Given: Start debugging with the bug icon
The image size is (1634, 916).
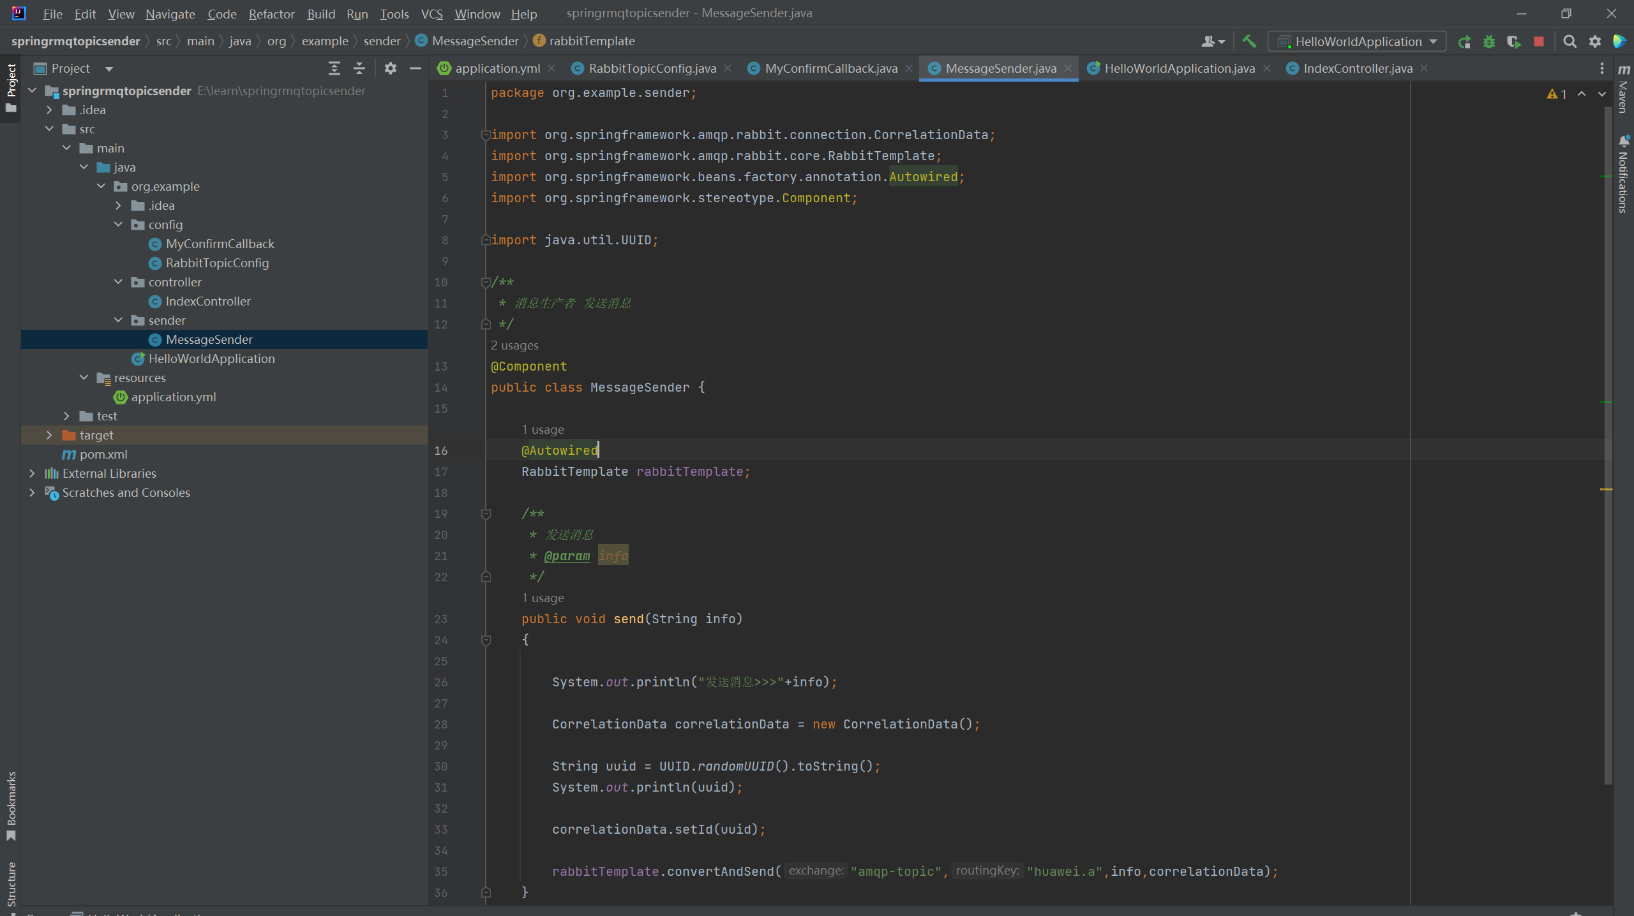Looking at the screenshot, I should [1489, 41].
